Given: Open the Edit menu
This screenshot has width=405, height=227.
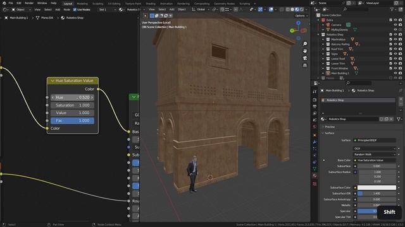Looking at the screenshot, I should pyautogui.click(x=19, y=3).
